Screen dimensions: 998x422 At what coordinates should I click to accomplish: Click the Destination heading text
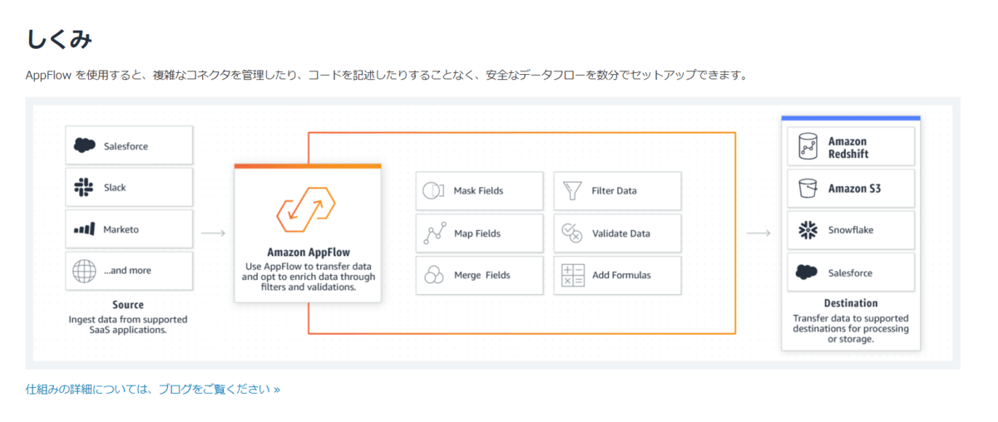pos(851,303)
